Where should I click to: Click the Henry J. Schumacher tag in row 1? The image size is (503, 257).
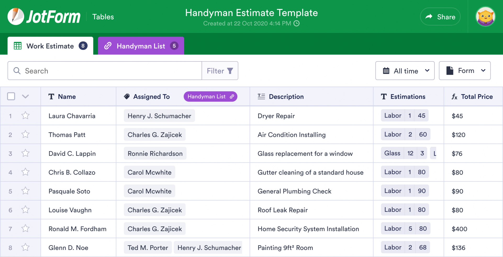point(159,116)
